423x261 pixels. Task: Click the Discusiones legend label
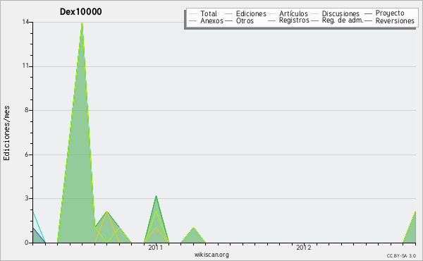click(x=341, y=13)
